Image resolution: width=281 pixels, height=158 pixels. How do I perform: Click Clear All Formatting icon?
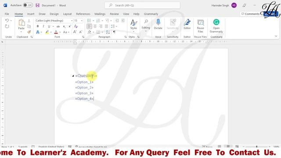tap(76, 26)
